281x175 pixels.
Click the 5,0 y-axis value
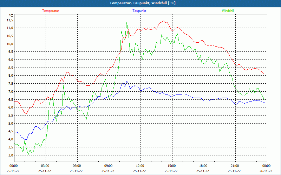coord(11,124)
